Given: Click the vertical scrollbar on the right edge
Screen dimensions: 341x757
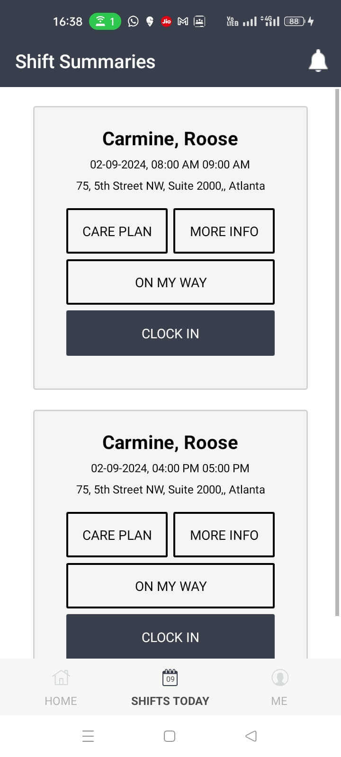Looking at the screenshot, I should 337,352.
